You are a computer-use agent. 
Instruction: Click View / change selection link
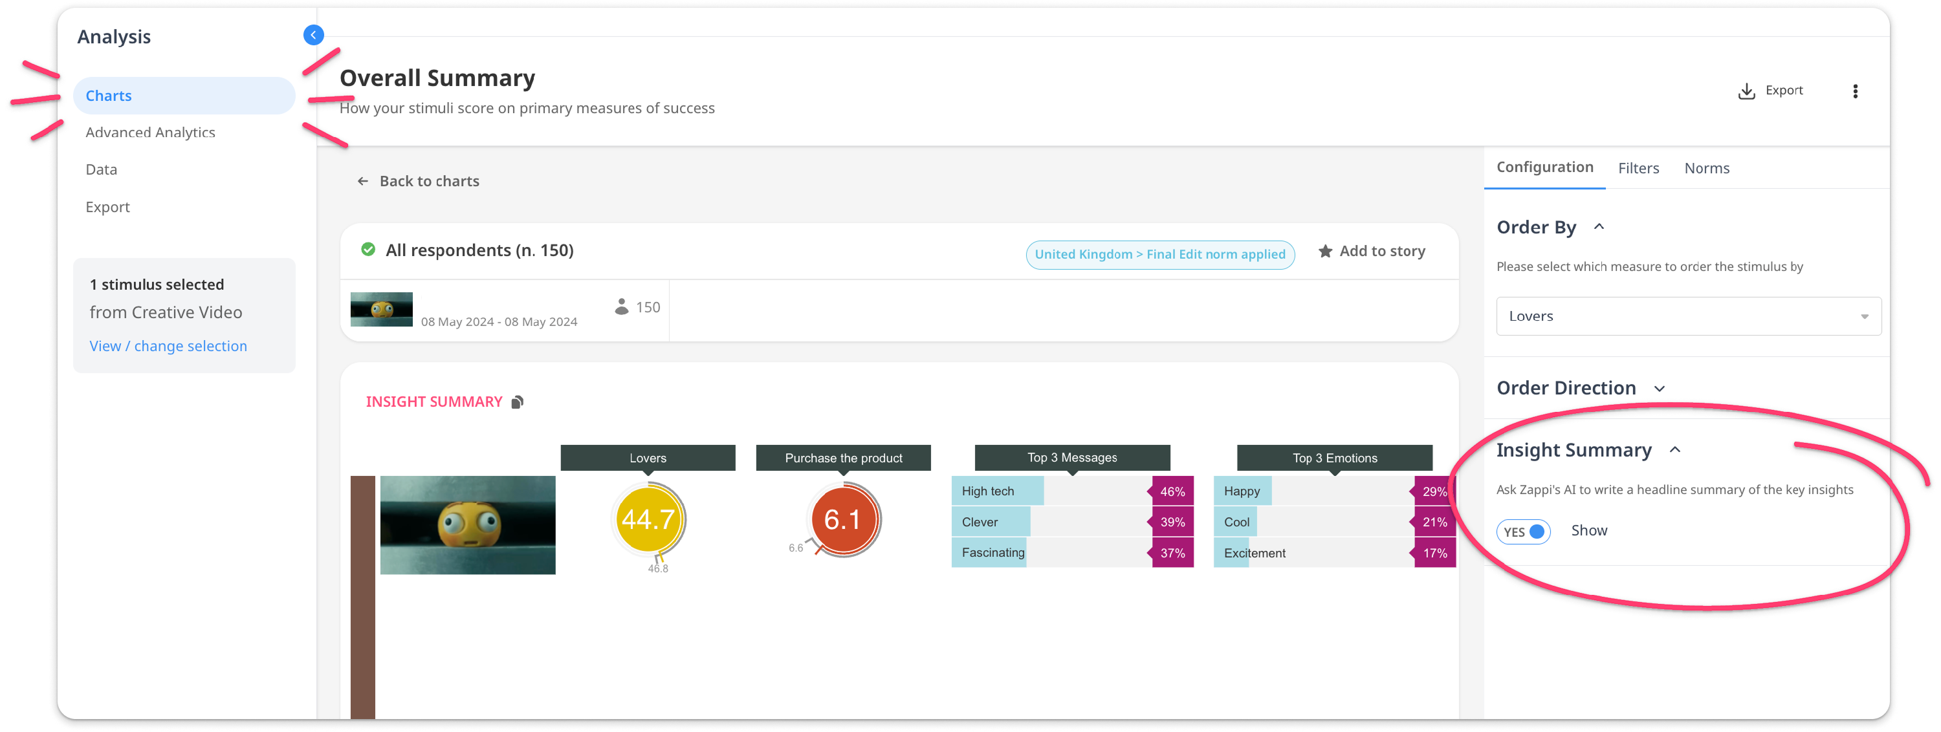(x=168, y=347)
